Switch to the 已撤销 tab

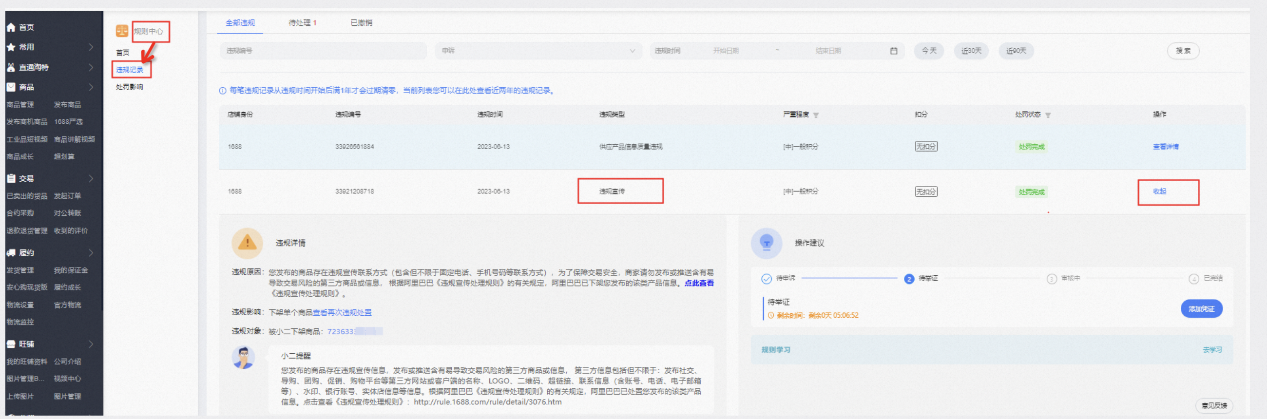[x=361, y=22]
